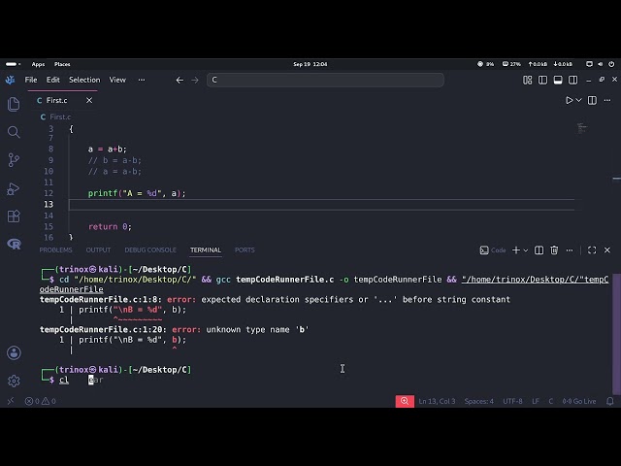The width and height of the screenshot is (621, 466).
Task: Toggle the bottom Panel visibility
Action: 558,80
